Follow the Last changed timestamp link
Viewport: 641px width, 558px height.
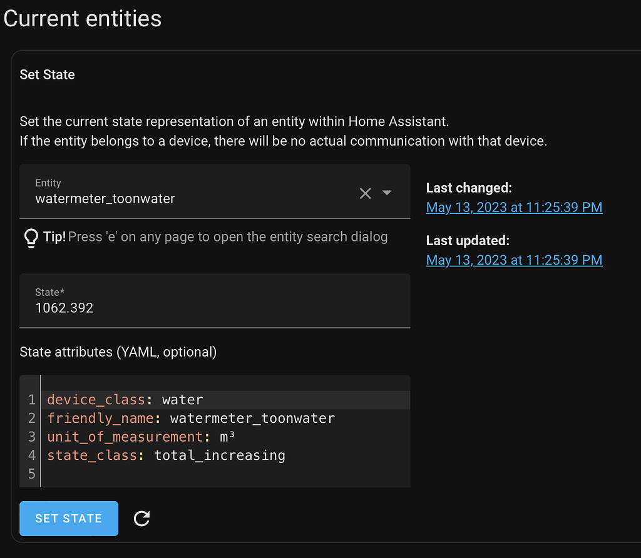[x=514, y=207]
